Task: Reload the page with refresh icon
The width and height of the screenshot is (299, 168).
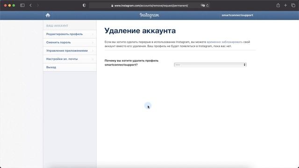Action: click(207, 6)
